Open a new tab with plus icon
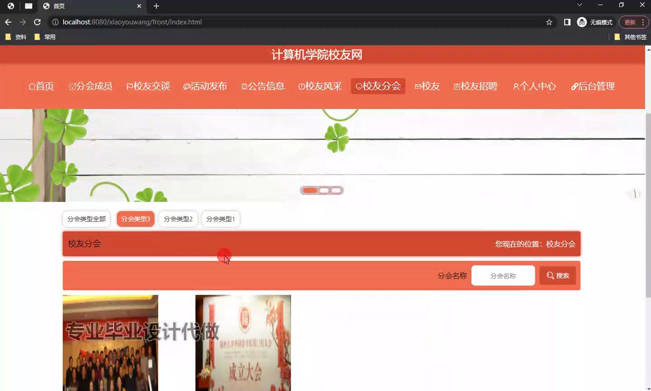 [x=156, y=6]
